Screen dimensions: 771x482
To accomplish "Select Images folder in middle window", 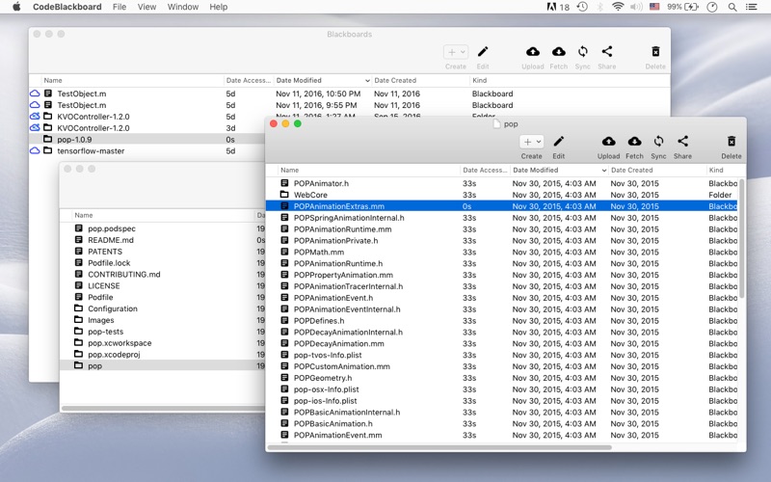I will (x=162, y=320).
